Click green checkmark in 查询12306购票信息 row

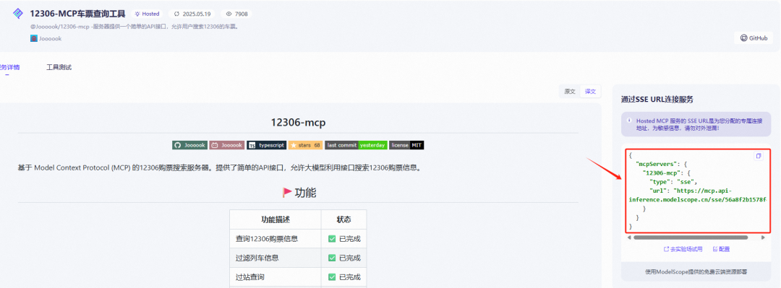(332, 239)
